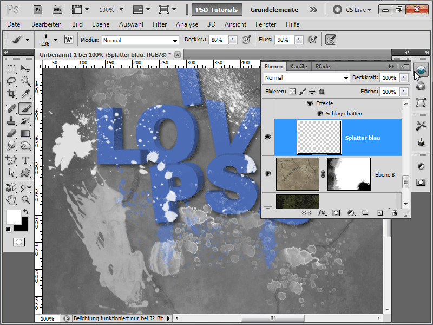Open layers panel options menu
This screenshot has height=325, width=433.
pyautogui.click(x=405, y=66)
